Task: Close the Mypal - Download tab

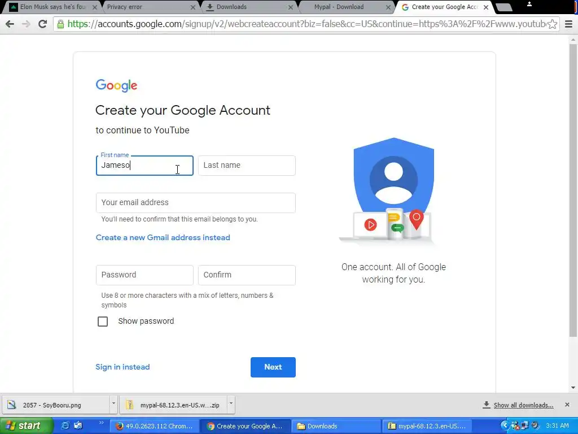Action: 388,7
